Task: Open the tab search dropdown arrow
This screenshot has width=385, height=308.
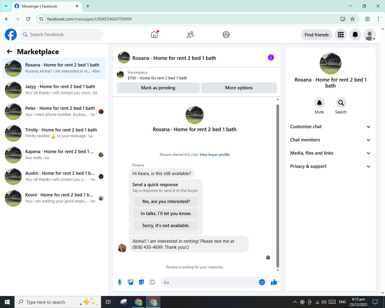Action: pos(6,6)
